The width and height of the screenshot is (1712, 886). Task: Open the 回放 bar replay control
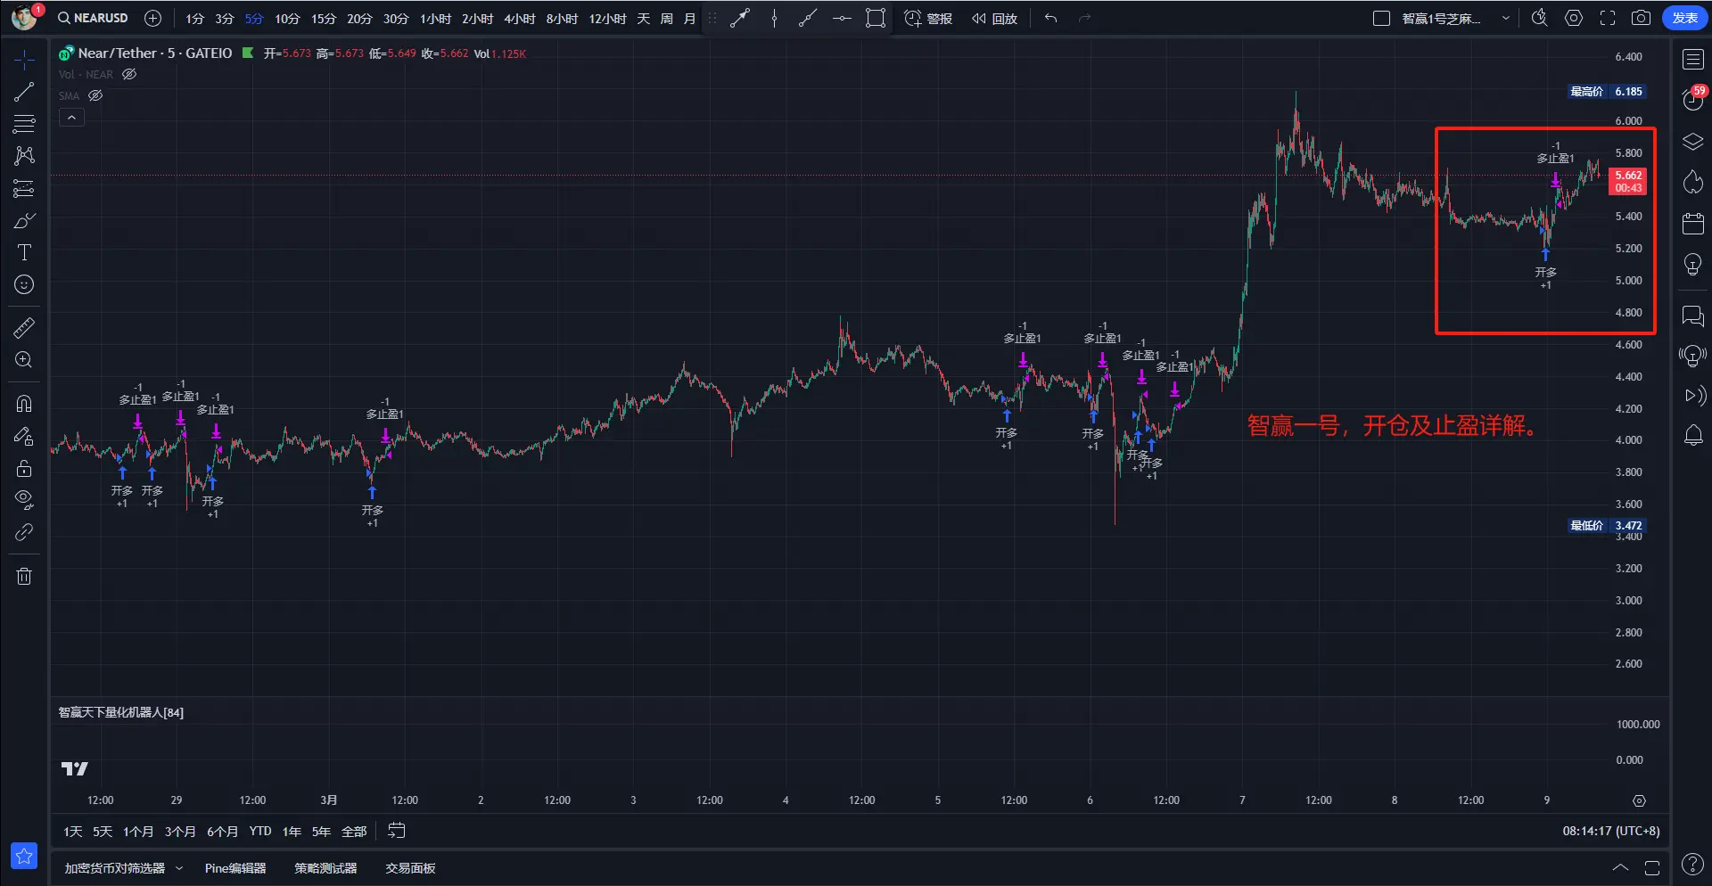click(994, 18)
